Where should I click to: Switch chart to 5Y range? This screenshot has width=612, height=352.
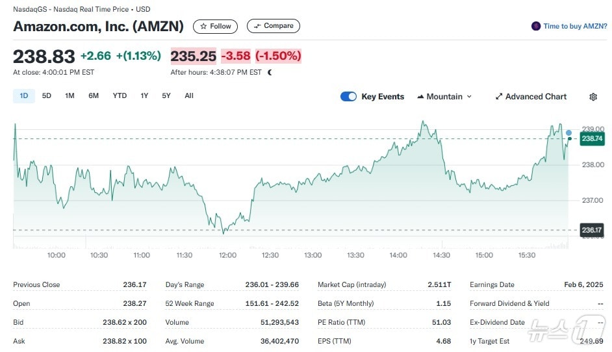(166, 96)
